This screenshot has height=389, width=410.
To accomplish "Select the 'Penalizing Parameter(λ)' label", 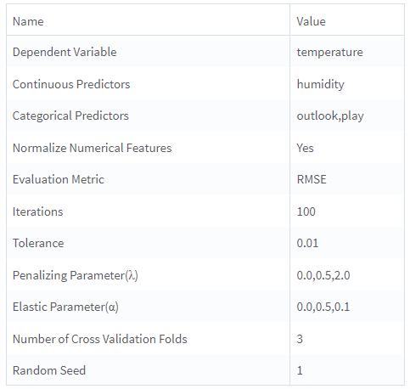I will pyautogui.click(x=76, y=275).
